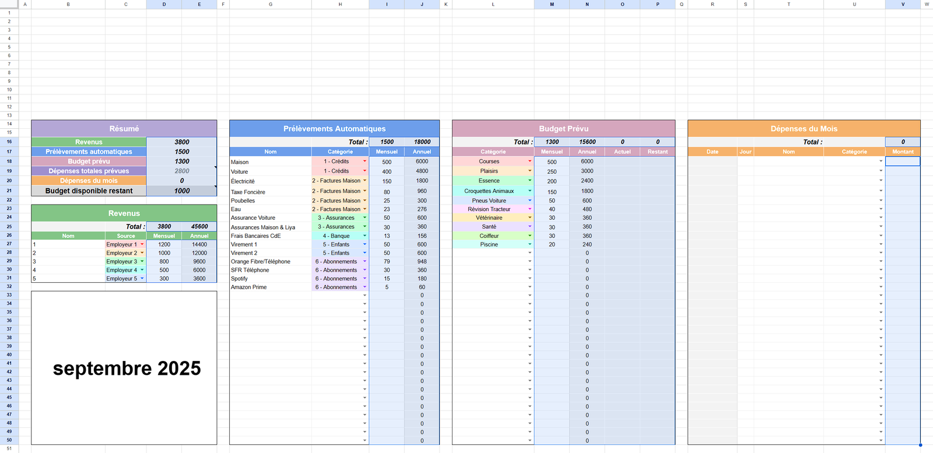Select the Amazon Prime name cell

tap(270, 287)
